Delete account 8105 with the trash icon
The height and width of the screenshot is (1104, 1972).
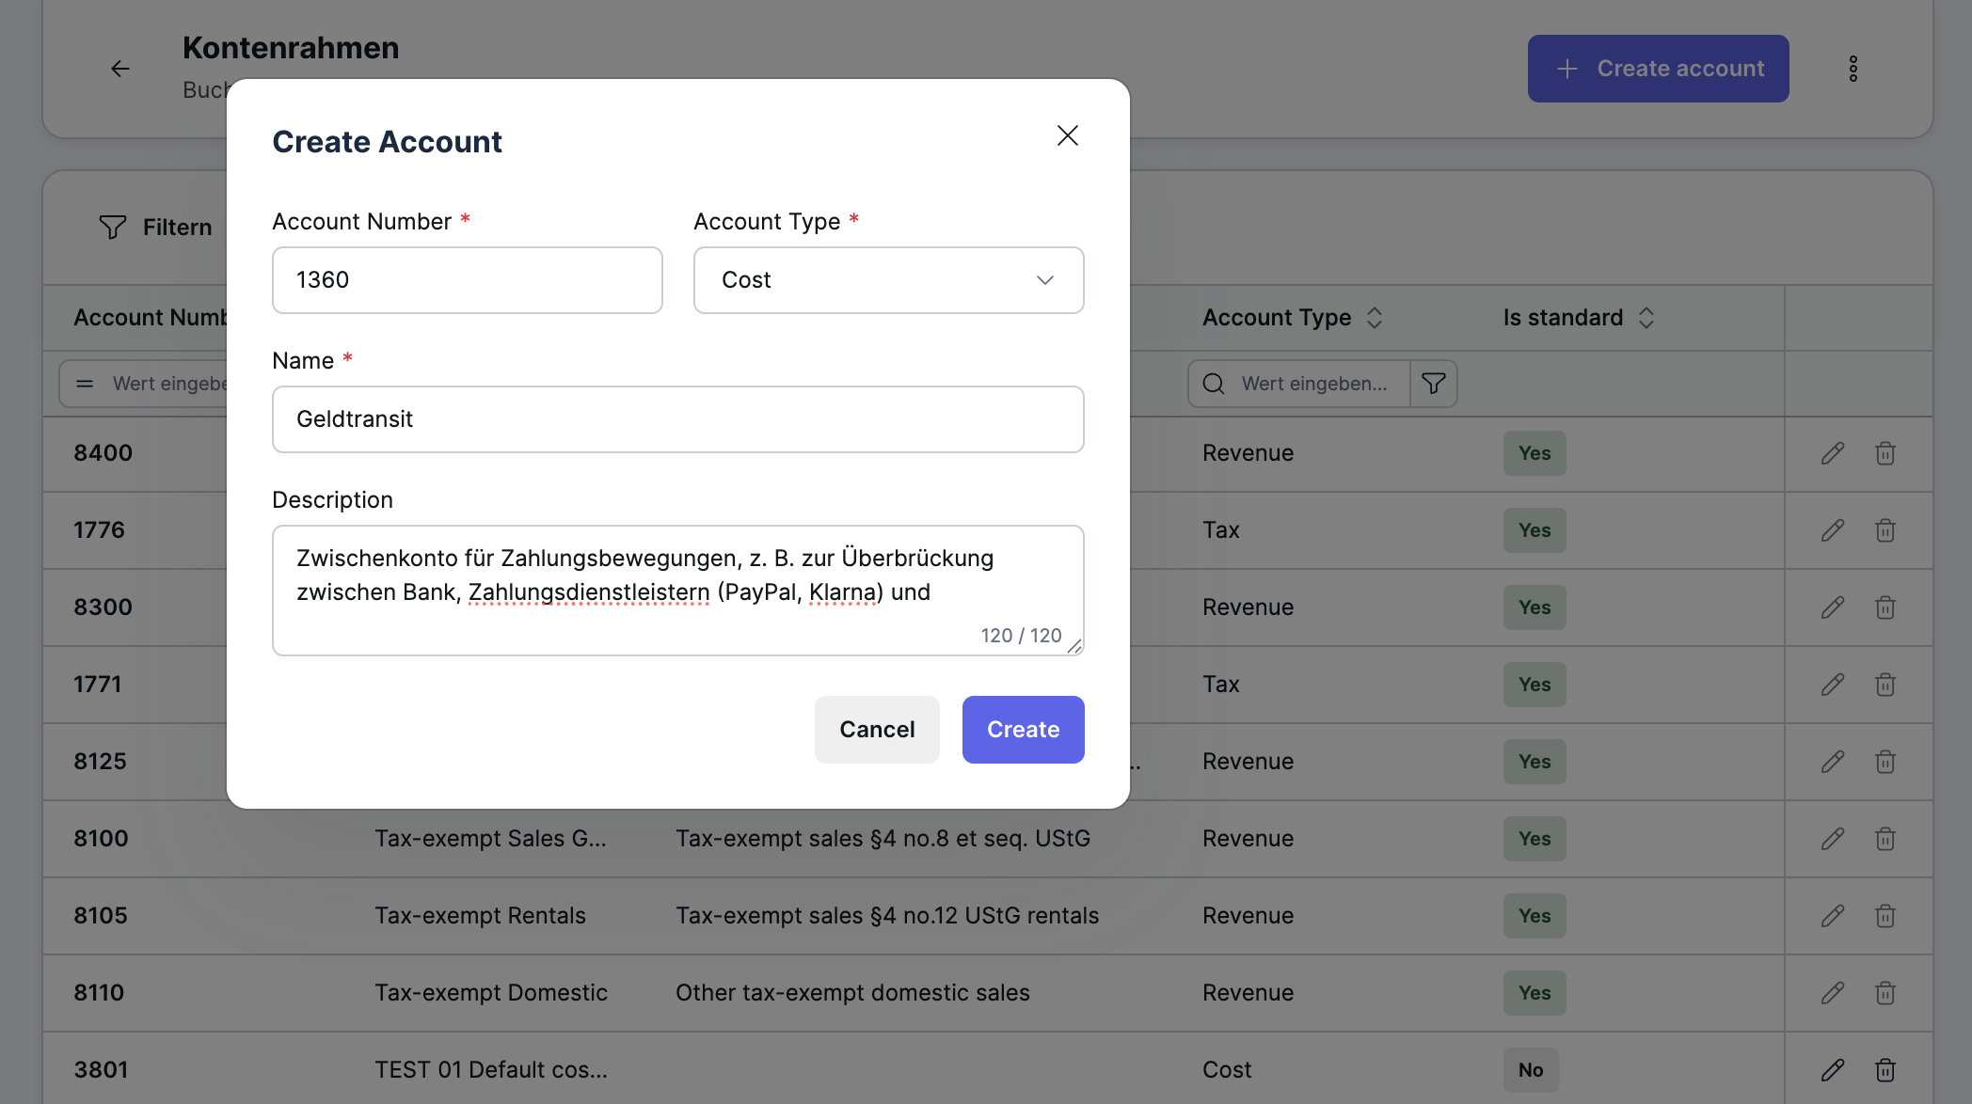pyautogui.click(x=1885, y=916)
